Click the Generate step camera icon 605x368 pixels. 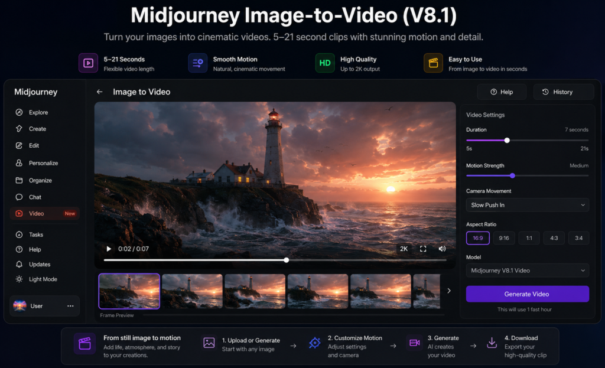tap(414, 343)
